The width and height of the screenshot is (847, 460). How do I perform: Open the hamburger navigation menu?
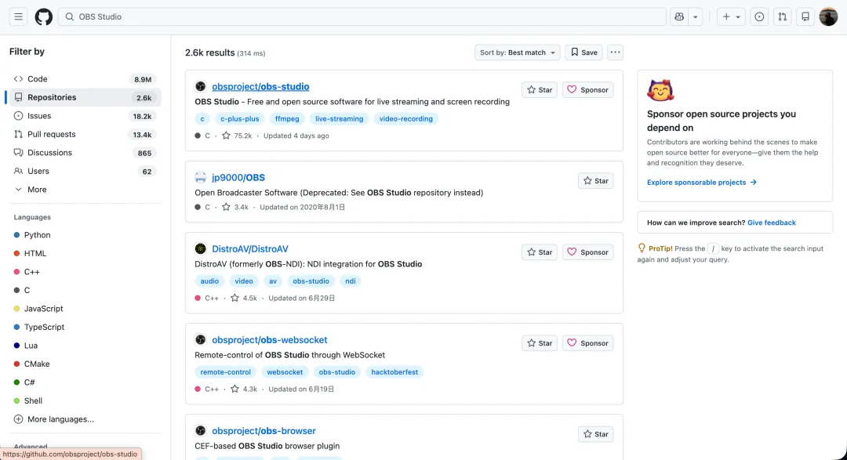[x=18, y=16]
